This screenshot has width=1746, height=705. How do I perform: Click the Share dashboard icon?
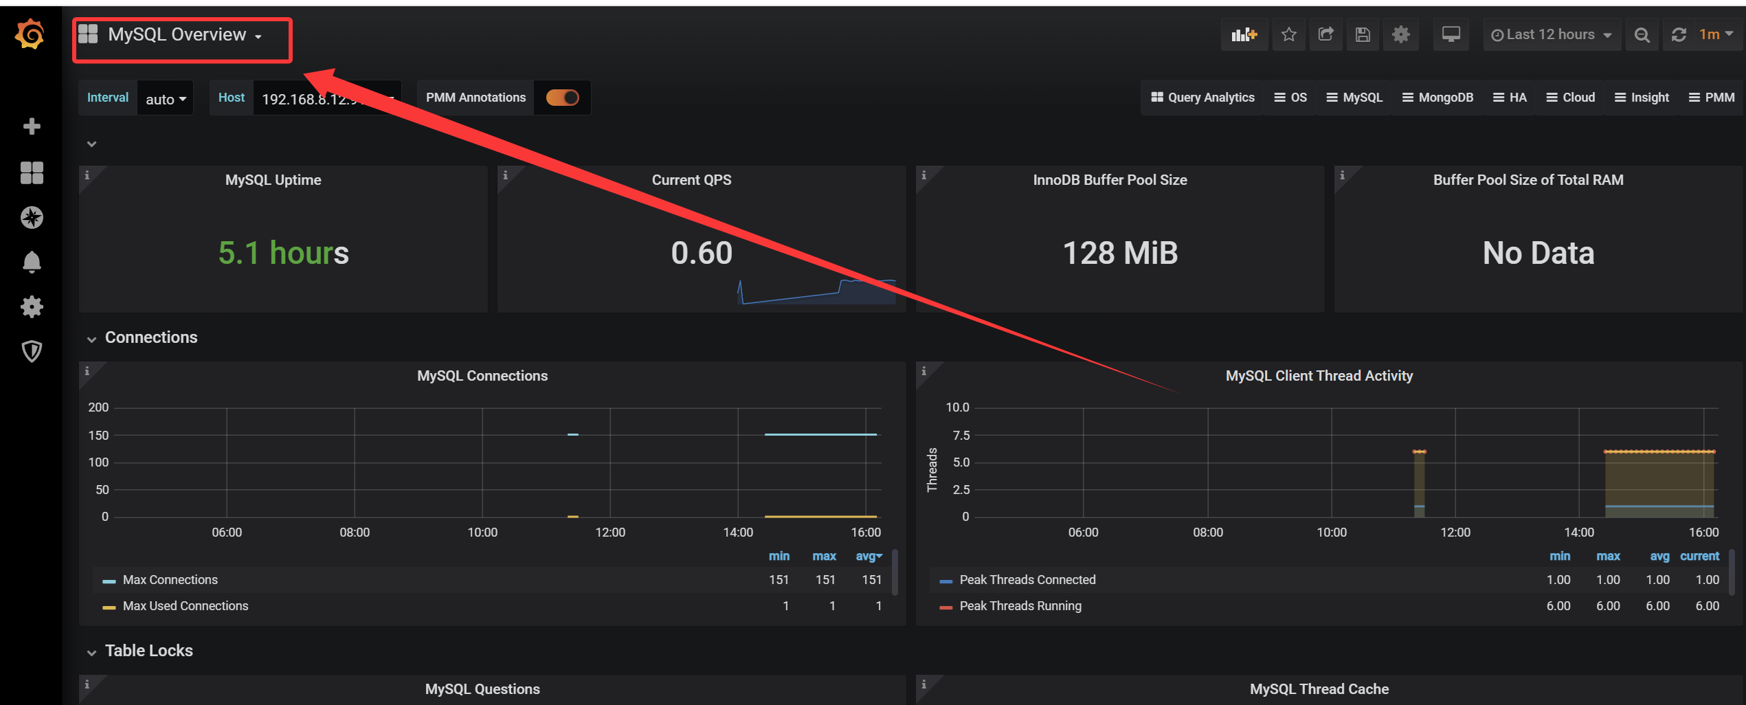pos(1326,34)
